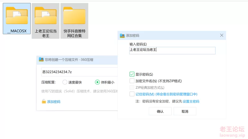
Task: Confirm the password with 确认 button
Action: click(160, 111)
